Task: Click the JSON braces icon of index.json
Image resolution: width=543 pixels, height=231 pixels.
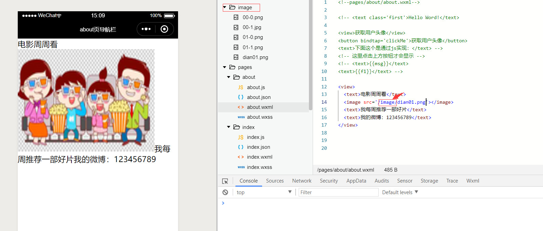Action: 241,147
